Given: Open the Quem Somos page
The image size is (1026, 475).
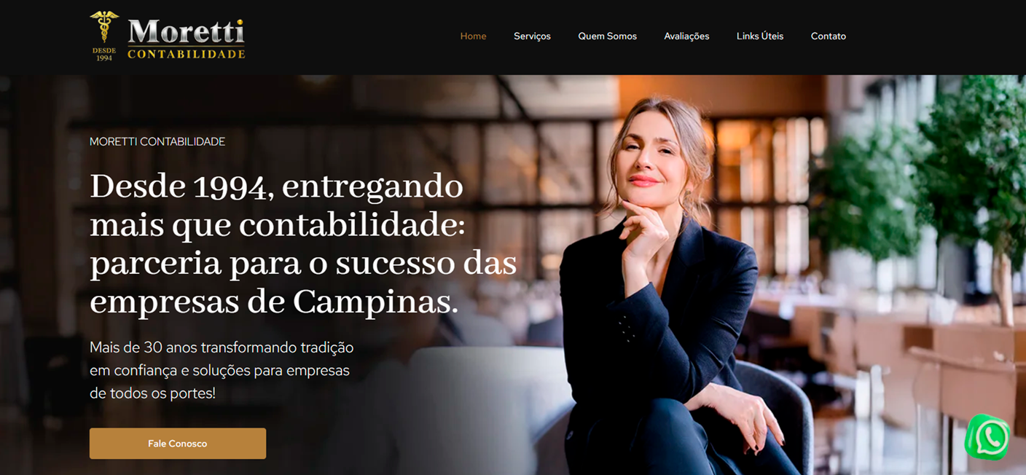Looking at the screenshot, I should click(x=607, y=36).
